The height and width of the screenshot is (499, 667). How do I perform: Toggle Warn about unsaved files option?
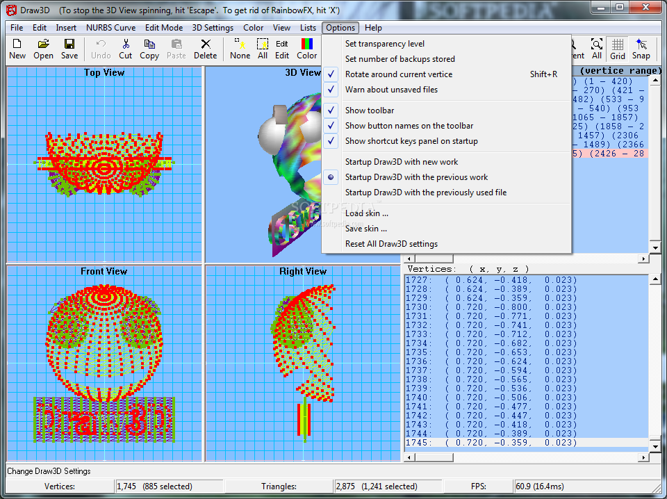point(447,90)
